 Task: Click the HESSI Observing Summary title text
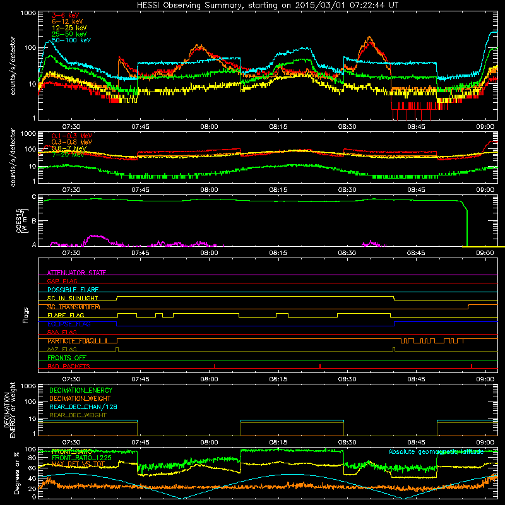[268, 6]
